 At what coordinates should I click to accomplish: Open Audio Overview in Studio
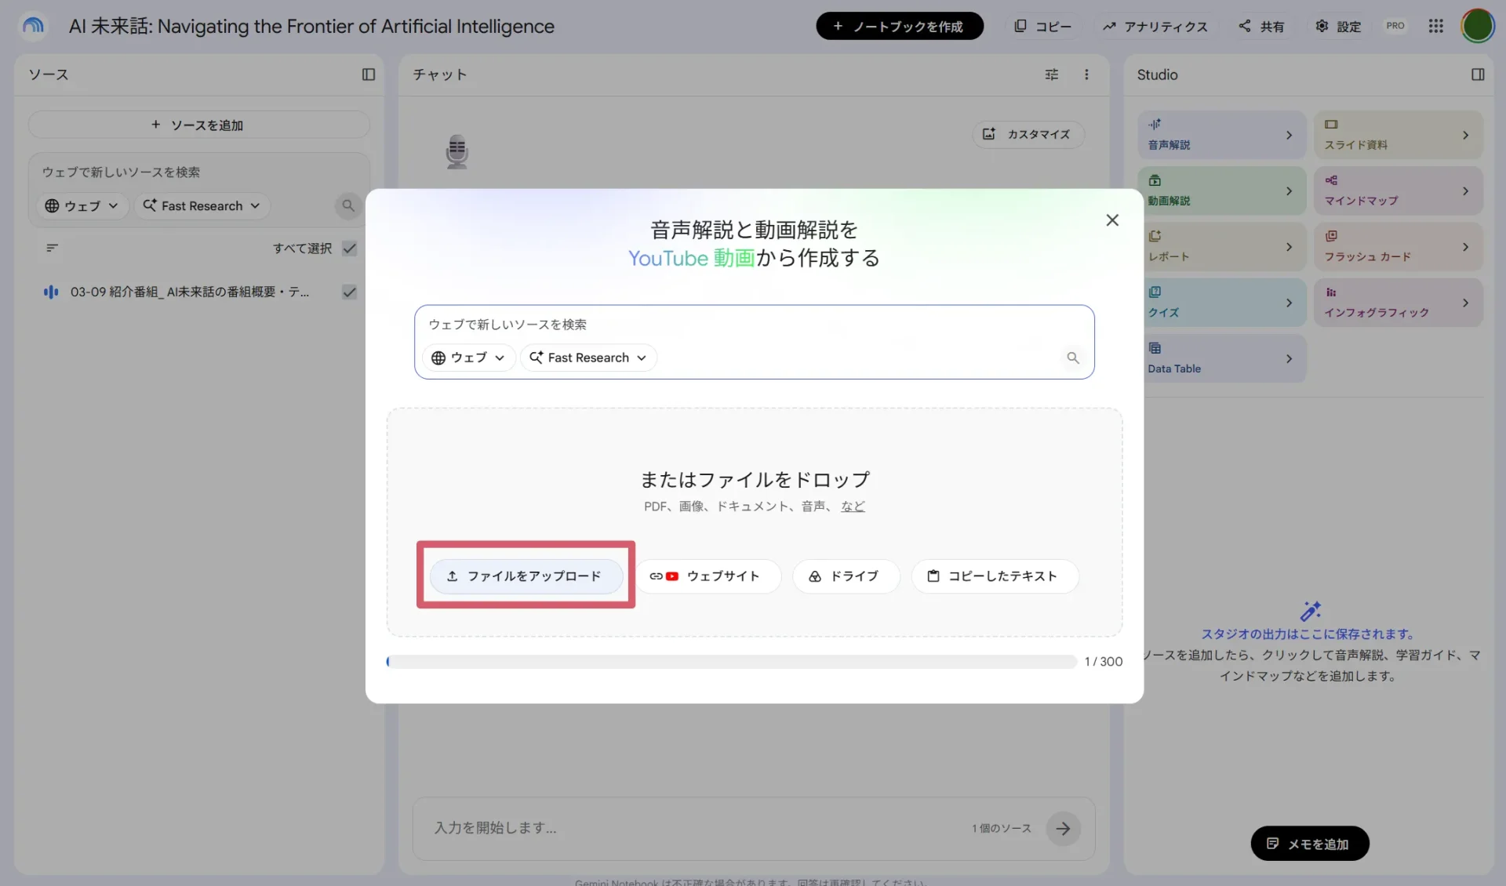coord(1221,135)
